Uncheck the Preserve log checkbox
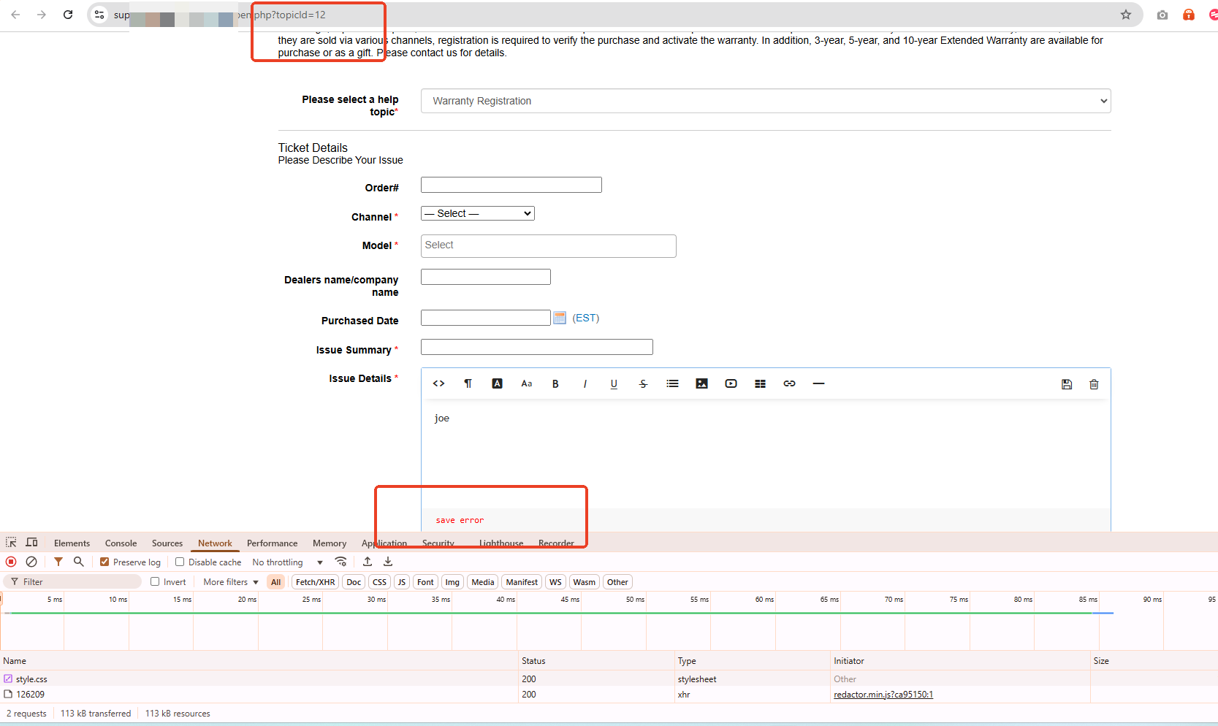 click(104, 562)
